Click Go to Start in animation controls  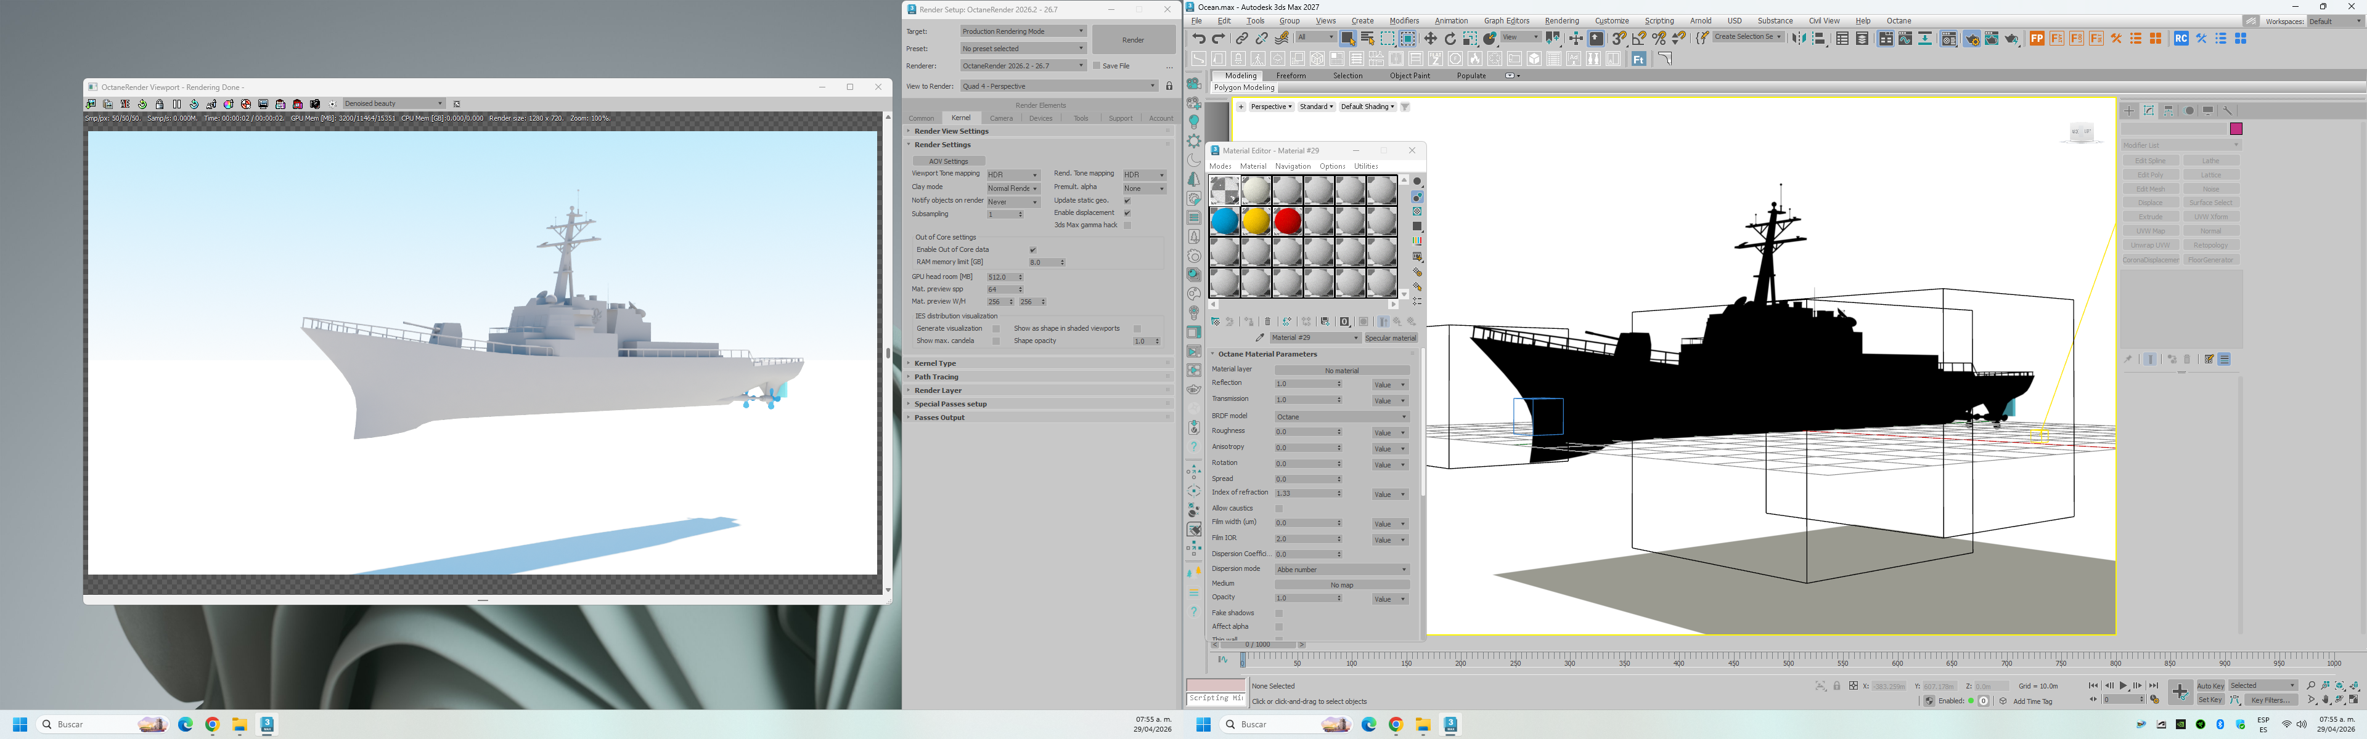click(x=2093, y=686)
